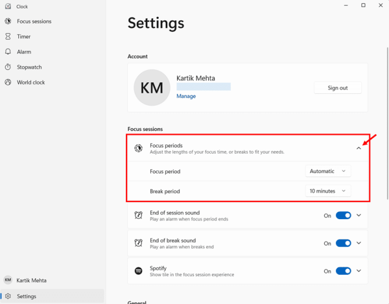Screen dimensions: 389x304
Task: Click the Clock app icon in title bar
Action: [8, 6]
